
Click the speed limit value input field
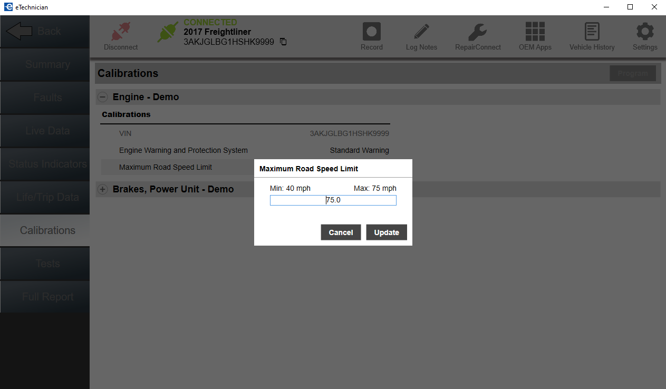coord(333,200)
